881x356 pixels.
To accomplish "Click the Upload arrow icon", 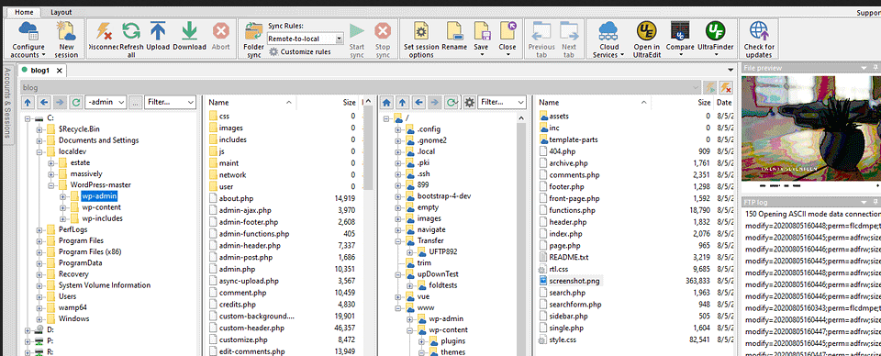I will click(158, 31).
